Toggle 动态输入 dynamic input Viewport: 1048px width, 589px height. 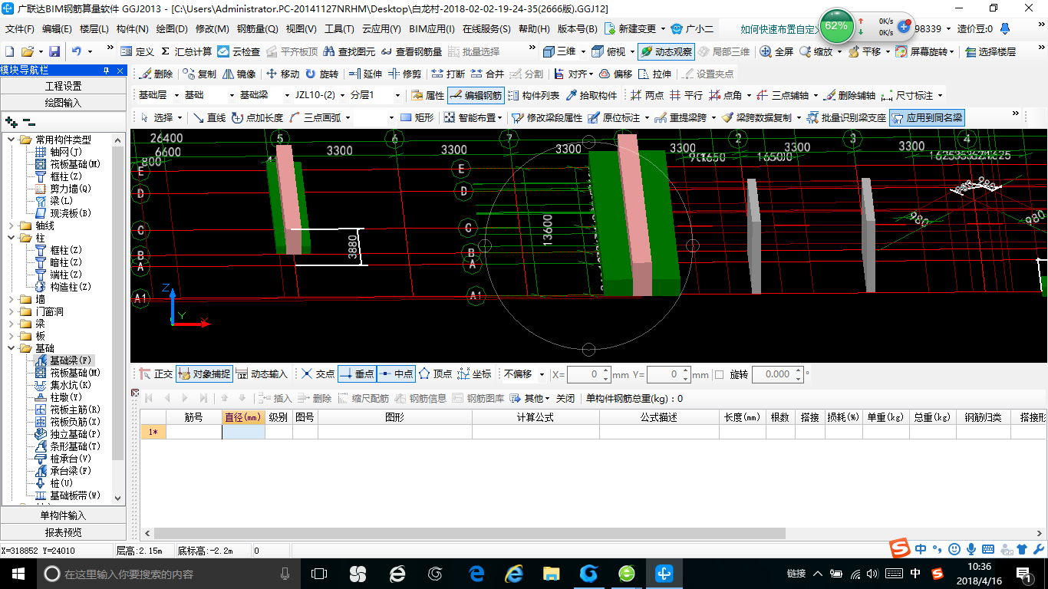261,374
